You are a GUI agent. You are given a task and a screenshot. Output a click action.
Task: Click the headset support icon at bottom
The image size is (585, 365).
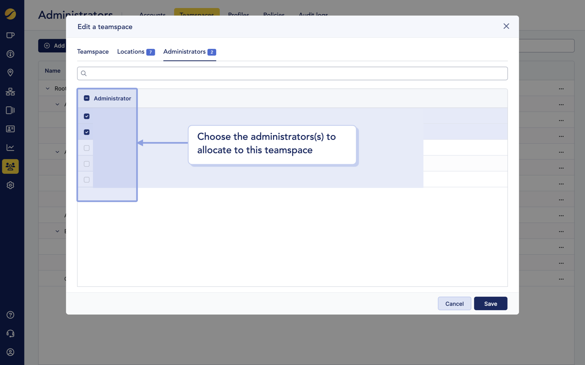[x=10, y=333]
